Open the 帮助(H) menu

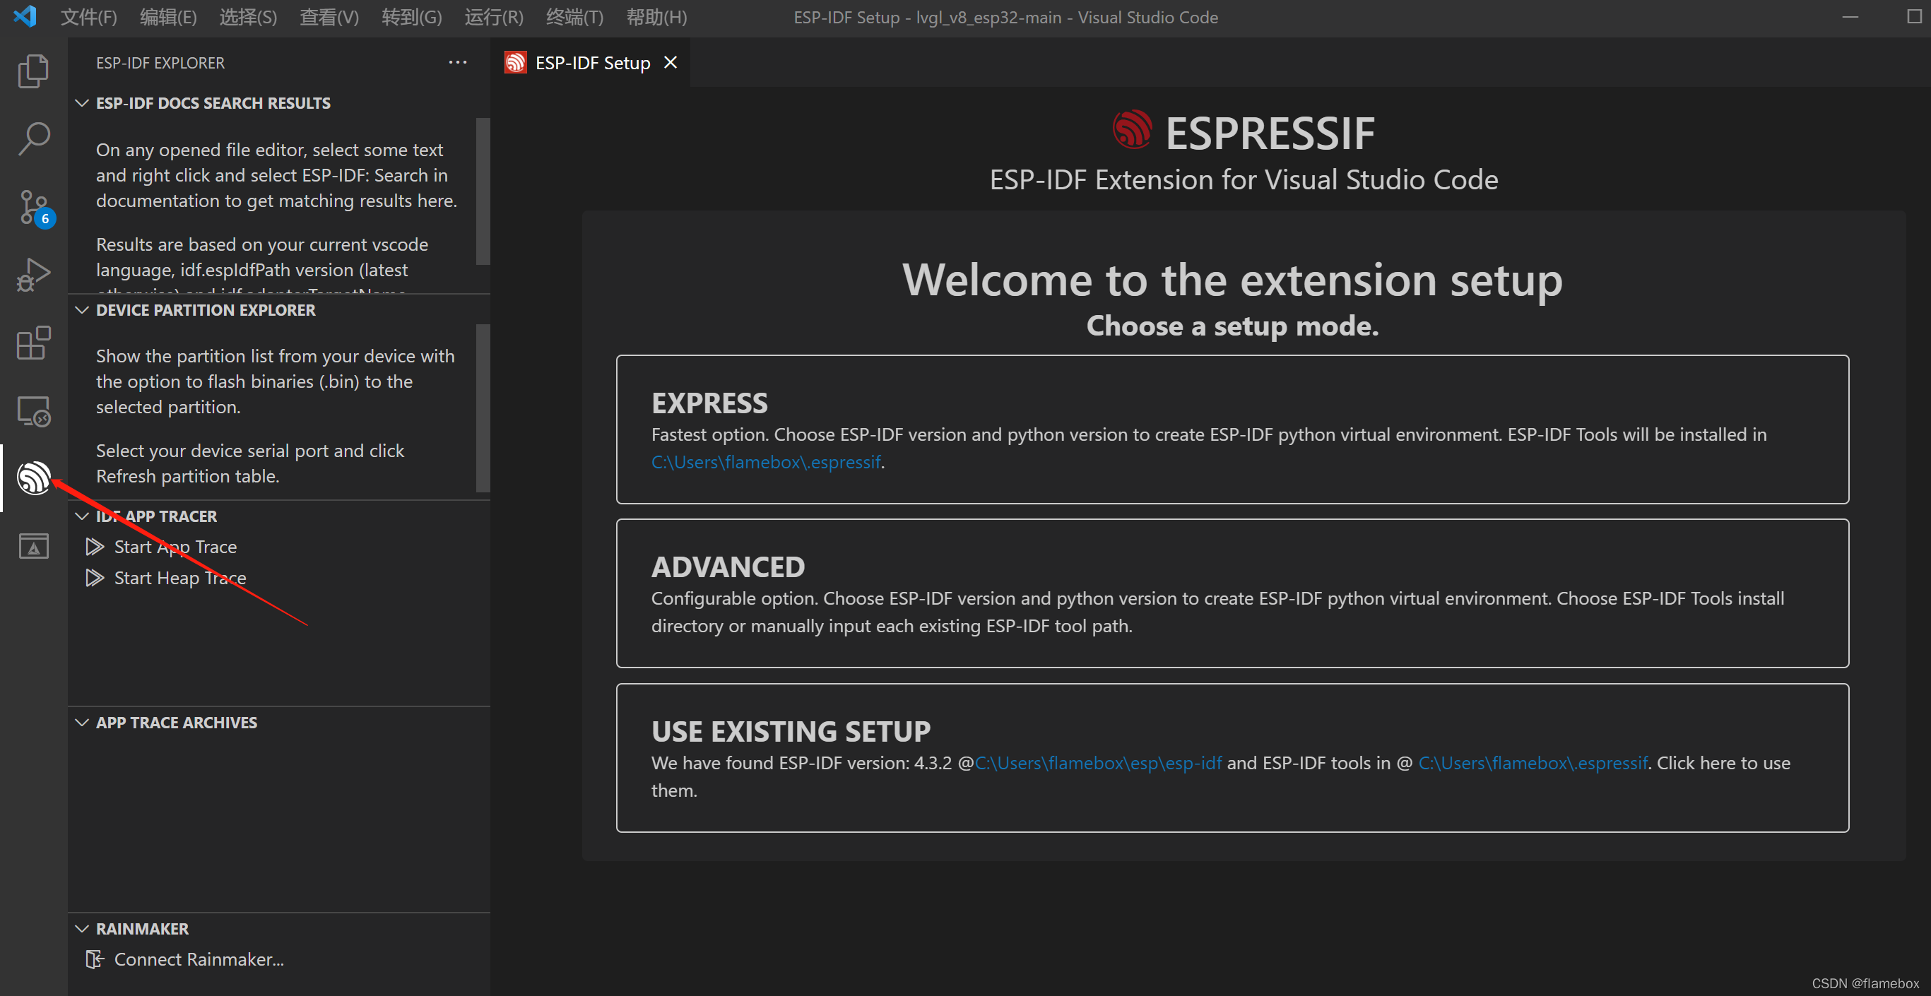pos(656,16)
